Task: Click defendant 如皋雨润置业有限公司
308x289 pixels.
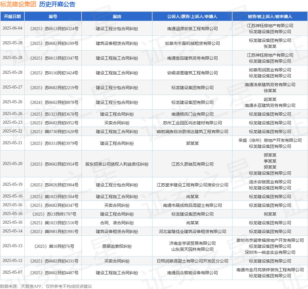Action: [x=270, y=70]
